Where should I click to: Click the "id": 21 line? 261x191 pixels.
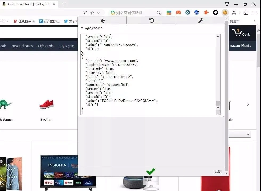tap(92, 105)
